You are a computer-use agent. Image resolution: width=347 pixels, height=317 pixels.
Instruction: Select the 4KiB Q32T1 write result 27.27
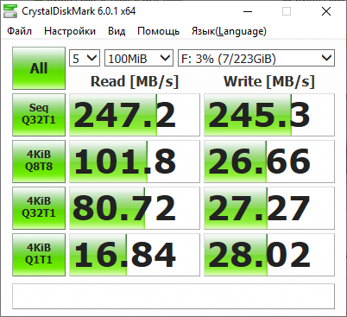coord(269,208)
